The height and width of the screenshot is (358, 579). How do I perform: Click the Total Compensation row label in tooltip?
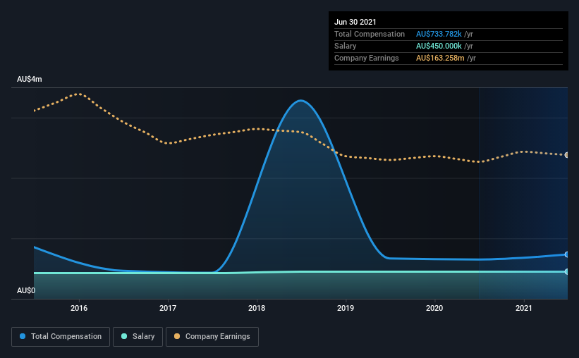pyautogui.click(x=370, y=34)
